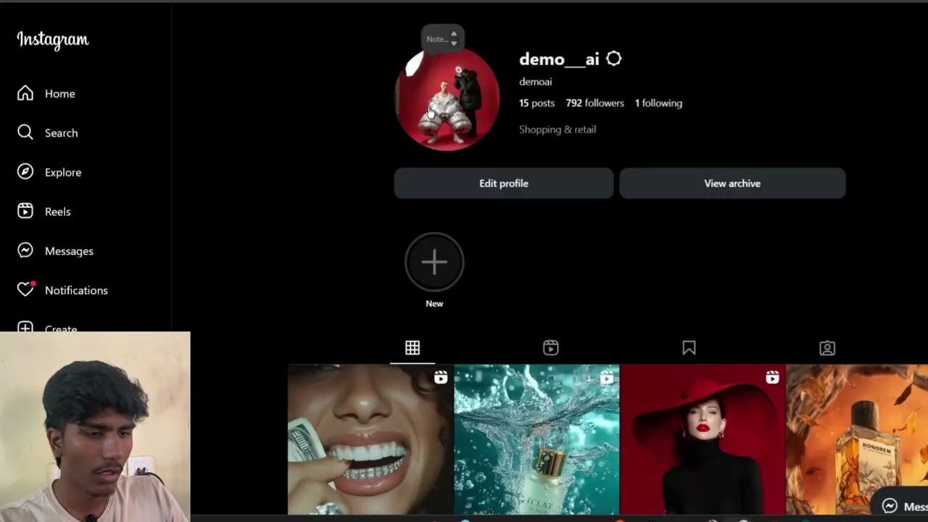The image size is (928, 522).
Task: Click the 15 posts count
Action: (536, 103)
